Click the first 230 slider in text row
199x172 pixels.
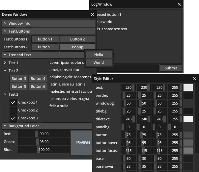tap(128, 87)
